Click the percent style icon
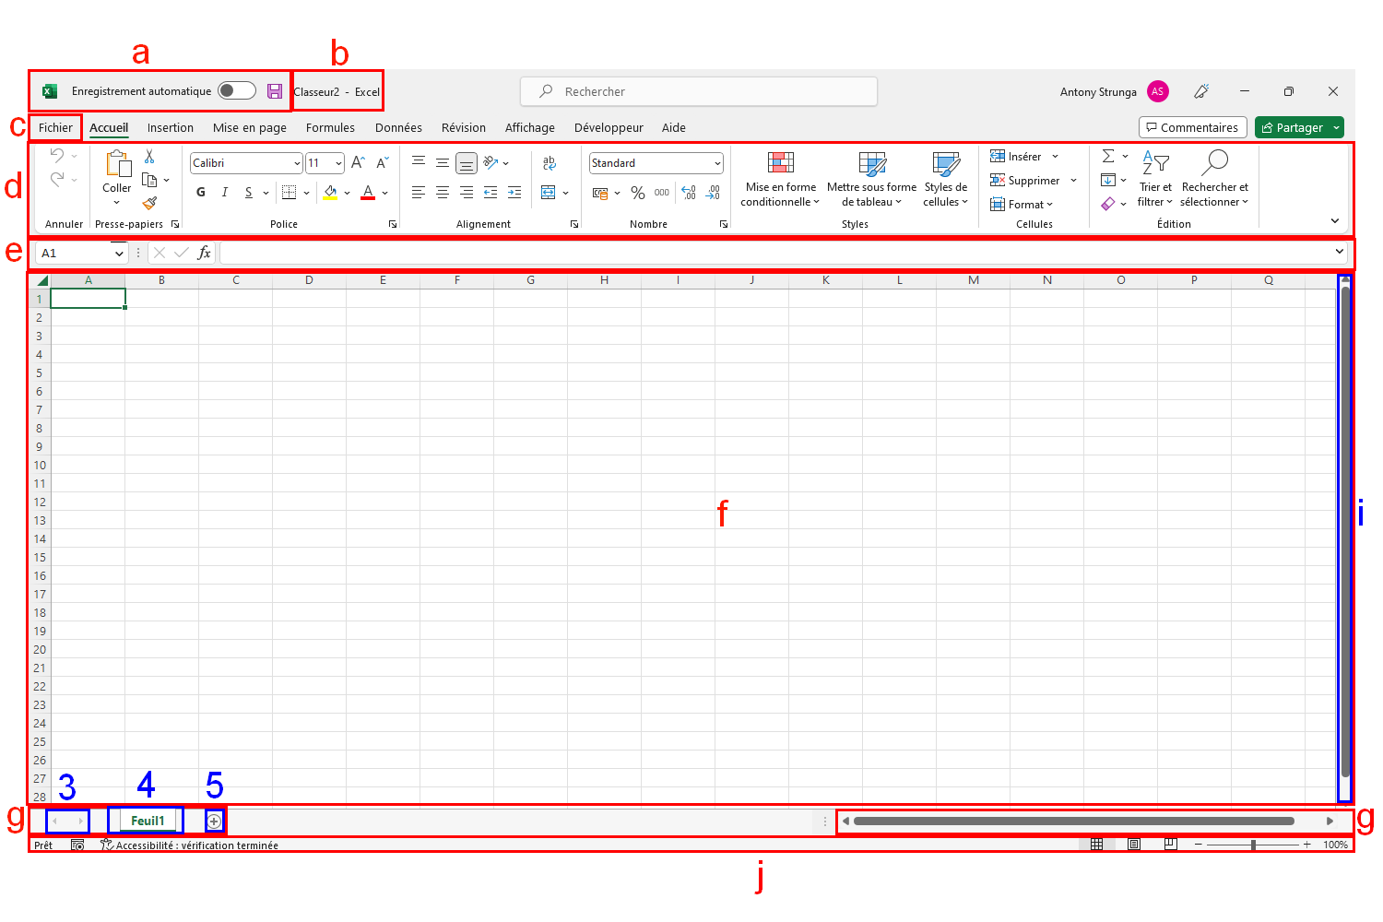 [x=637, y=193]
